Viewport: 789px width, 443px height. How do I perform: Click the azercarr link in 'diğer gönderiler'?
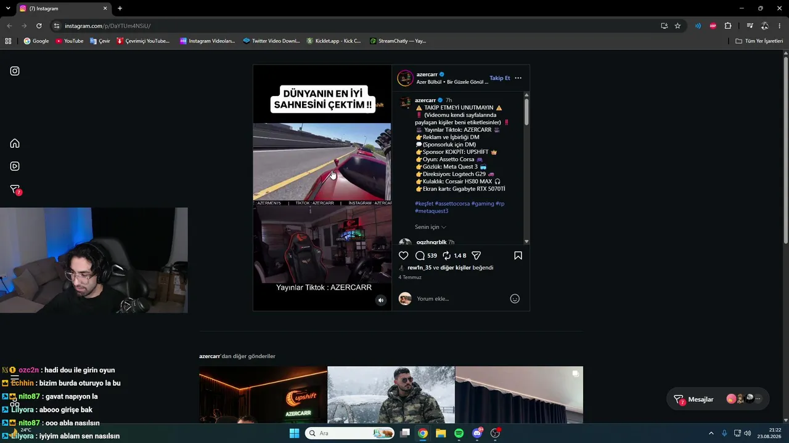click(x=210, y=356)
